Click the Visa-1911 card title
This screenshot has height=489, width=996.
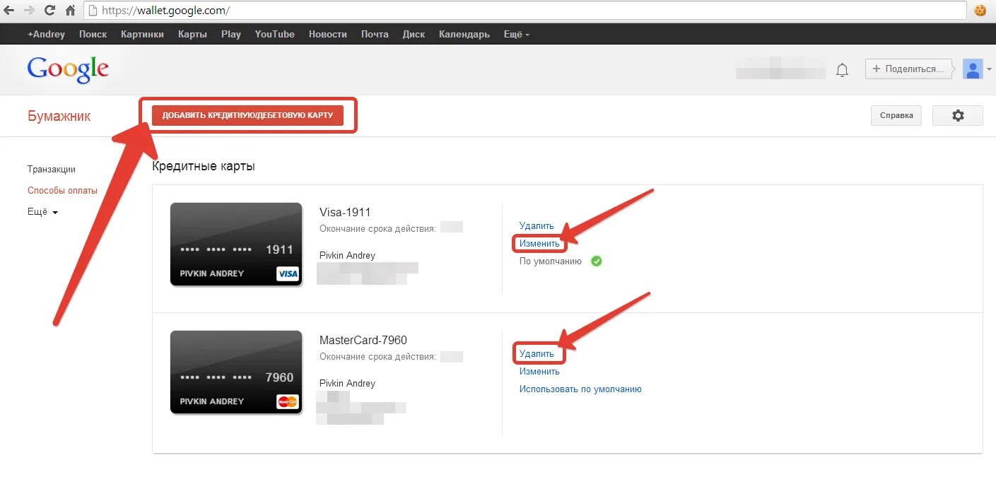point(345,212)
